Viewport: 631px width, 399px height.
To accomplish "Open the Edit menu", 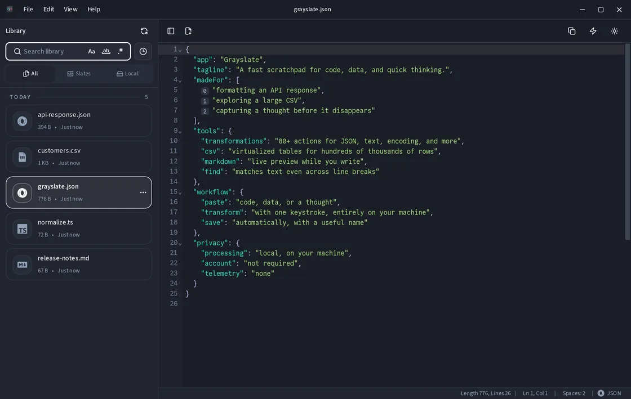I will 48,9.
